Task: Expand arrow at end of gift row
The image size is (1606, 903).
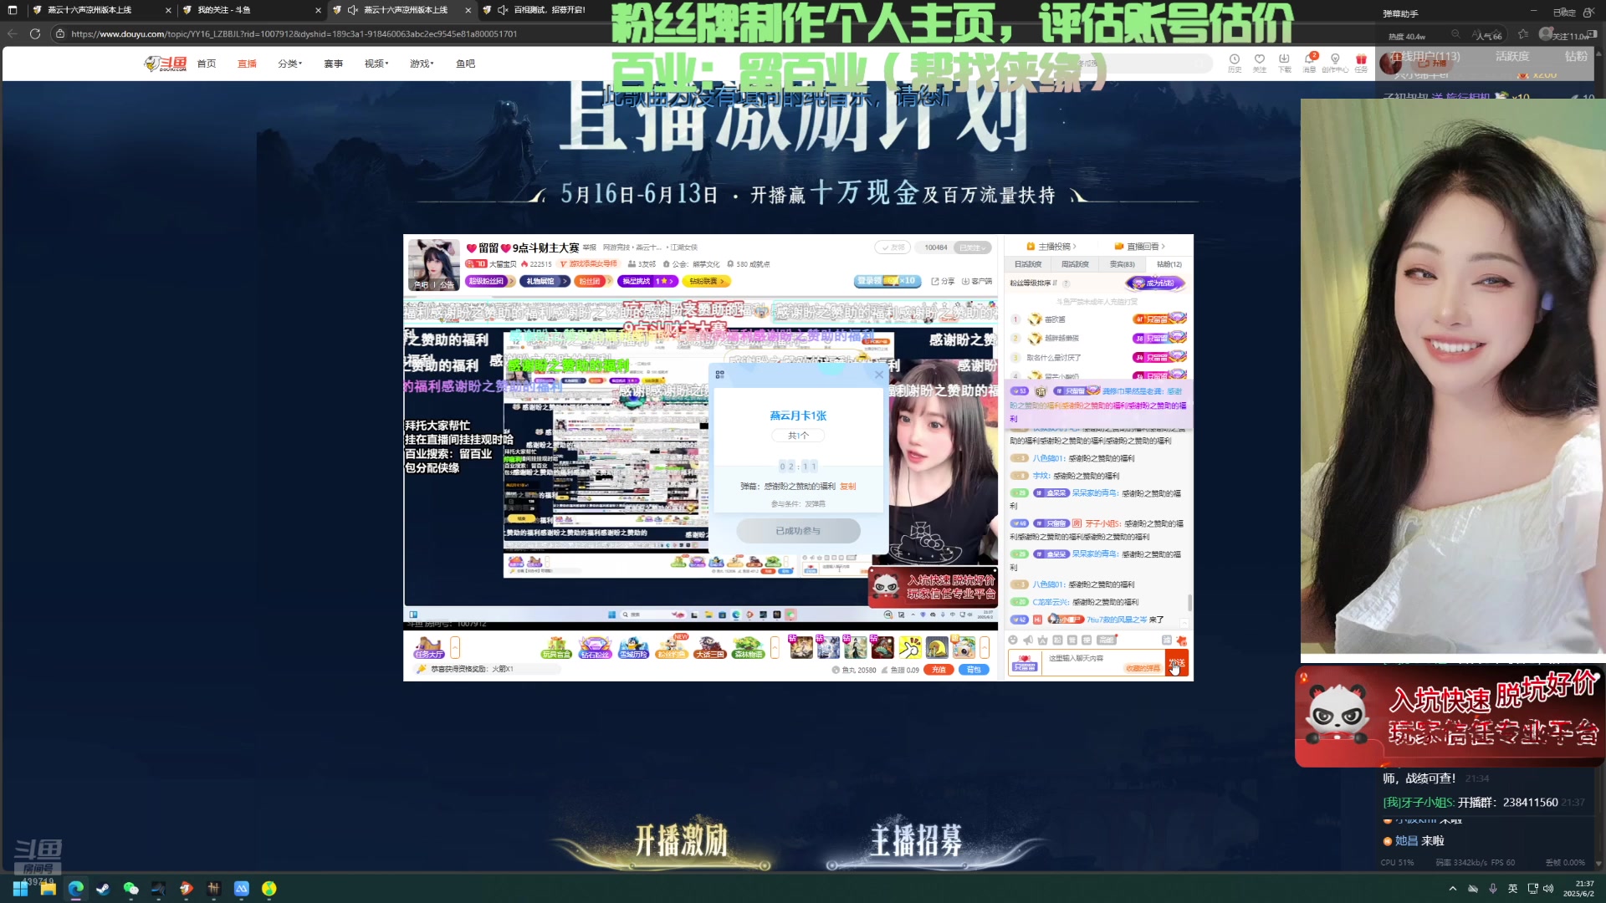Action: click(985, 647)
